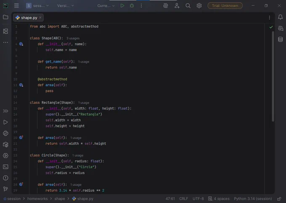Image resolution: width=286 pixels, height=203 pixels.
Task: Open the double-chevron tool window icon
Action: 5,111
